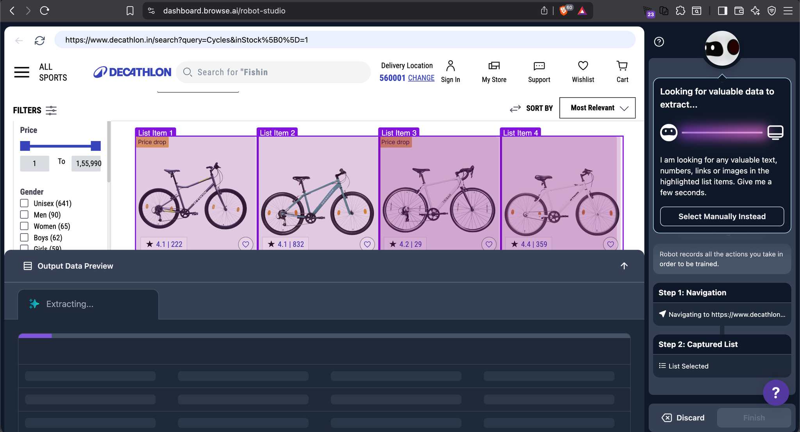This screenshot has height=432, width=800.
Task: Favorite List Item 4 bike with heart icon
Action: pos(610,244)
